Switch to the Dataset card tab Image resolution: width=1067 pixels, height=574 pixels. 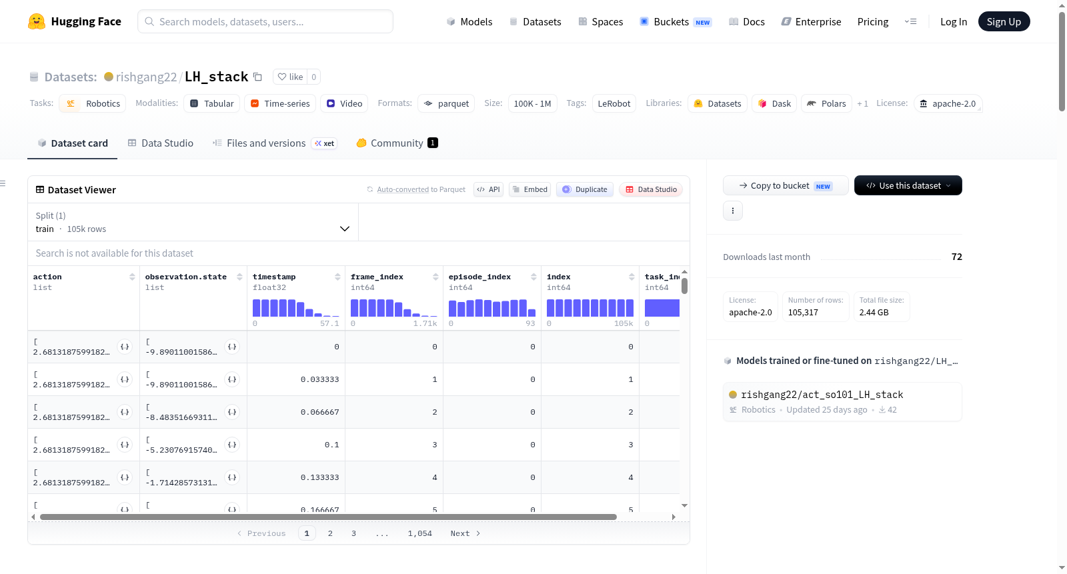point(72,143)
